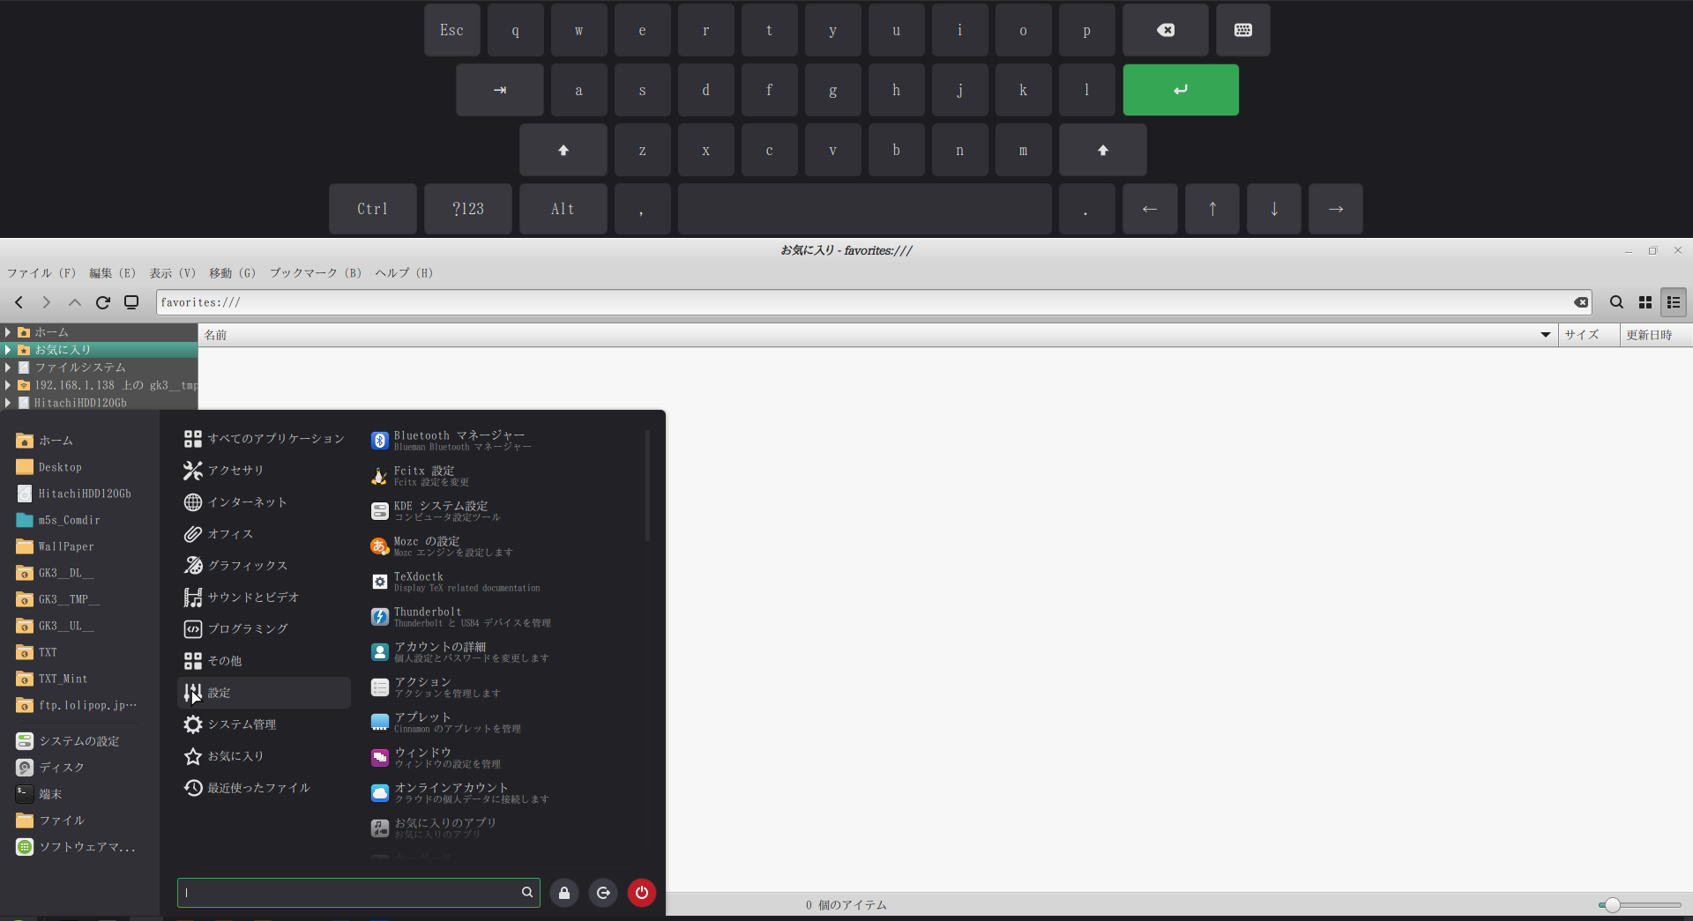
Task: Toggle the left shift key on keyboard
Action: click(563, 150)
